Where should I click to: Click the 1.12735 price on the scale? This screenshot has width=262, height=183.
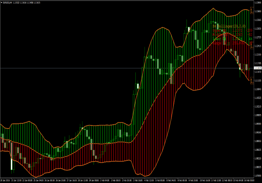coord(258,37)
